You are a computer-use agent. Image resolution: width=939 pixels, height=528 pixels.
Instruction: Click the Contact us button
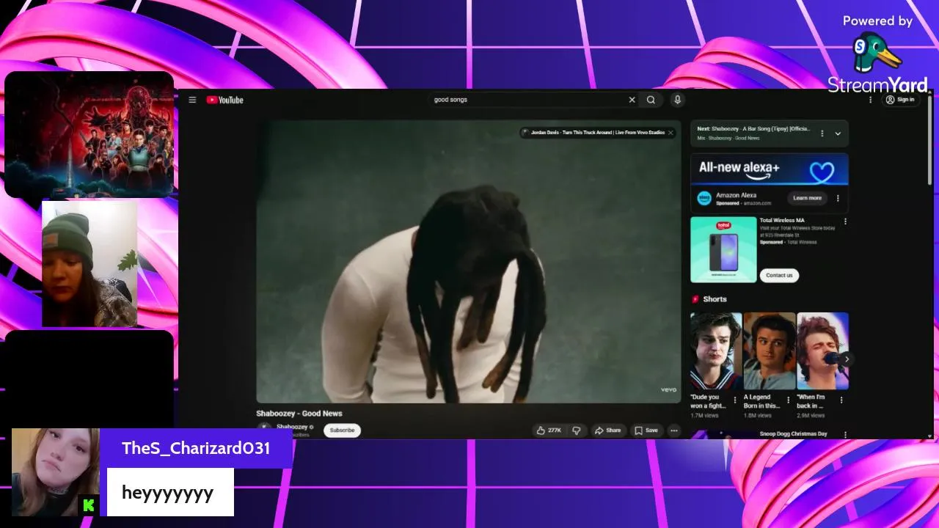click(x=779, y=275)
